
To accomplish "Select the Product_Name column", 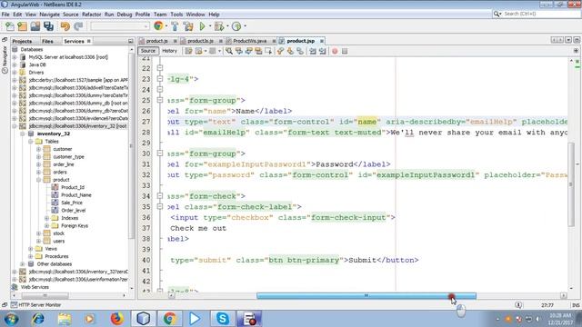I will point(76,195).
